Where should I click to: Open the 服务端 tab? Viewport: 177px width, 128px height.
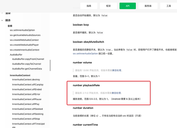tap(148, 6)
